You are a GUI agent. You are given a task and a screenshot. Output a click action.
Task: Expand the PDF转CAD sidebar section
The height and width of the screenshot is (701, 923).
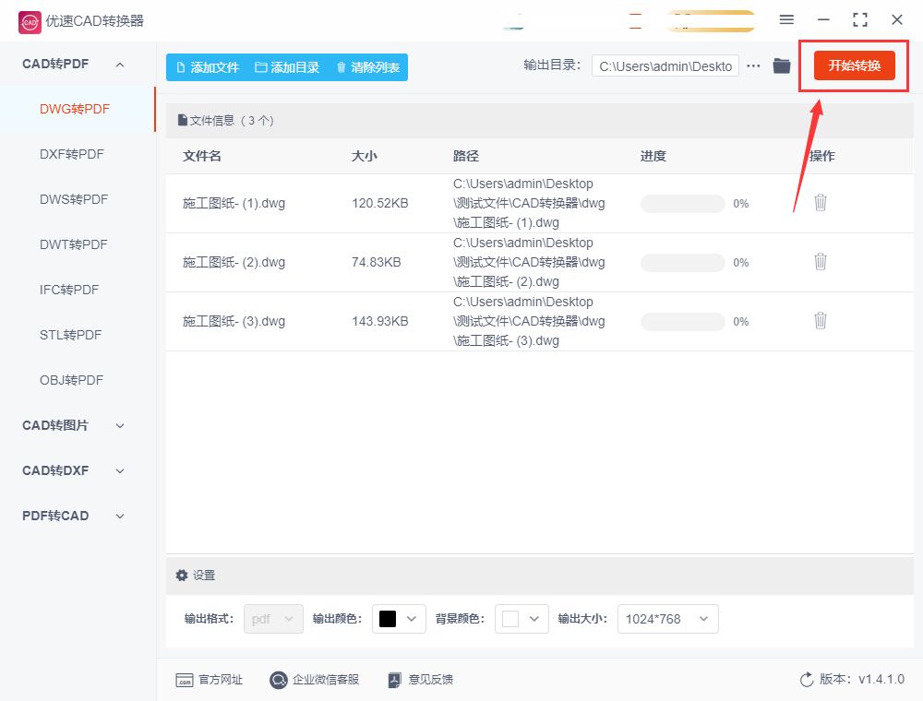[120, 517]
